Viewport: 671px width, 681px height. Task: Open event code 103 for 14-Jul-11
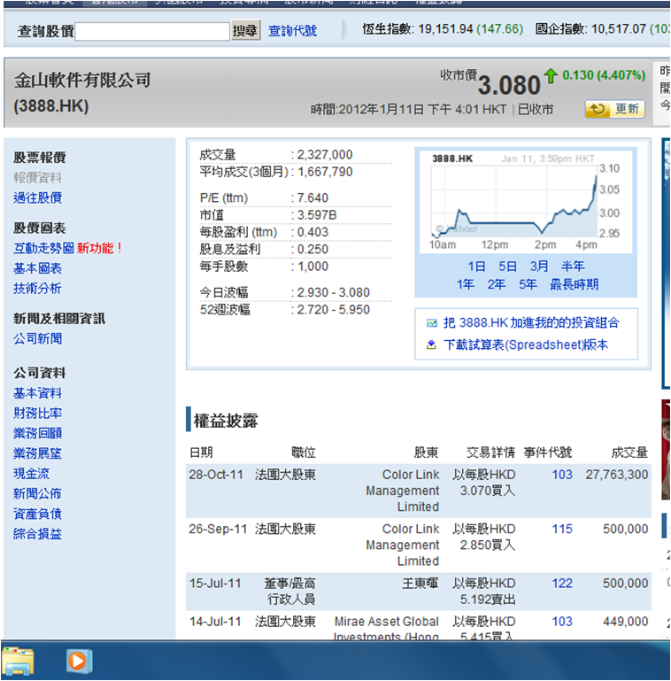pyautogui.click(x=562, y=622)
